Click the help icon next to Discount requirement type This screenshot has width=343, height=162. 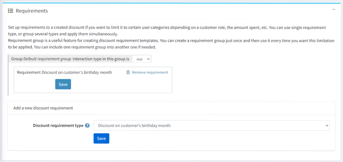point(87,126)
